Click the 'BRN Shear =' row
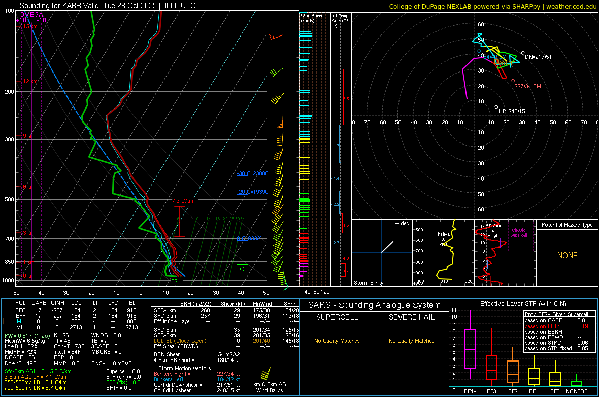Screen dimensions: 599x397 pos(197,354)
